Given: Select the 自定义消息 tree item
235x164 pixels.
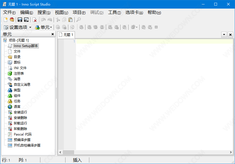Looking at the screenshot, I should 22,85.
